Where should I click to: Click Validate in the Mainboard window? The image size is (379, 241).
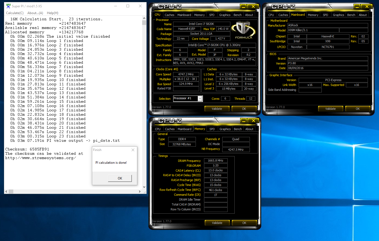(330, 109)
